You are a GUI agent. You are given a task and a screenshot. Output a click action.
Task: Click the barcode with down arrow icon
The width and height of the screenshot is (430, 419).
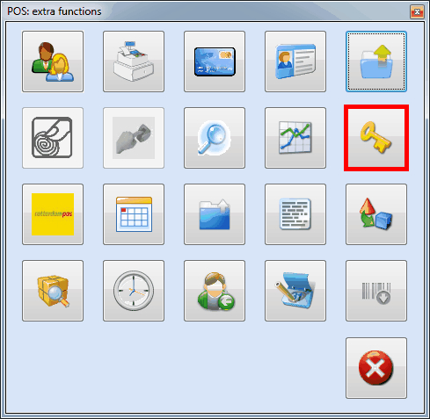376,291
